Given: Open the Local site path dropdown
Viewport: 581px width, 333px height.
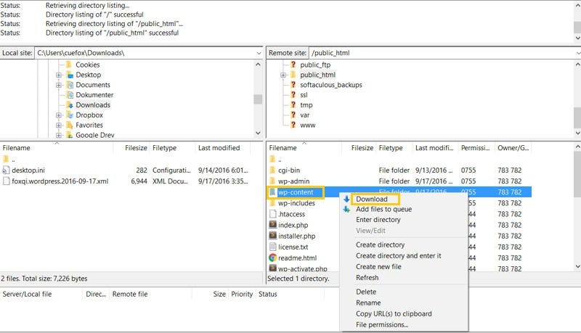Looking at the screenshot, I should [259, 53].
